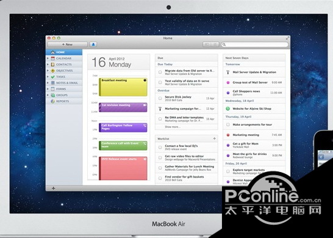Check off Make arrangements for tour

[x=228, y=124]
